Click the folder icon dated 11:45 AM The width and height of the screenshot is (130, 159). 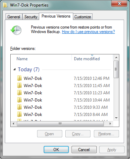(x=19, y=85)
